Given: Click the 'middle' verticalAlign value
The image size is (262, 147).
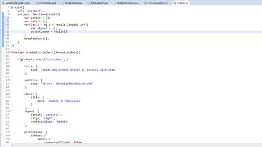Looking at the screenshot, I should click(x=62, y=122).
